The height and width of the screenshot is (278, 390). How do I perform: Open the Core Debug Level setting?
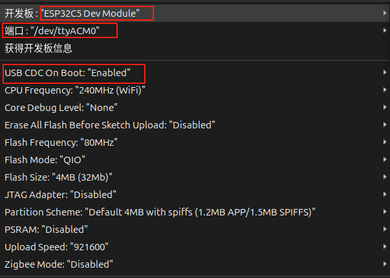click(61, 108)
